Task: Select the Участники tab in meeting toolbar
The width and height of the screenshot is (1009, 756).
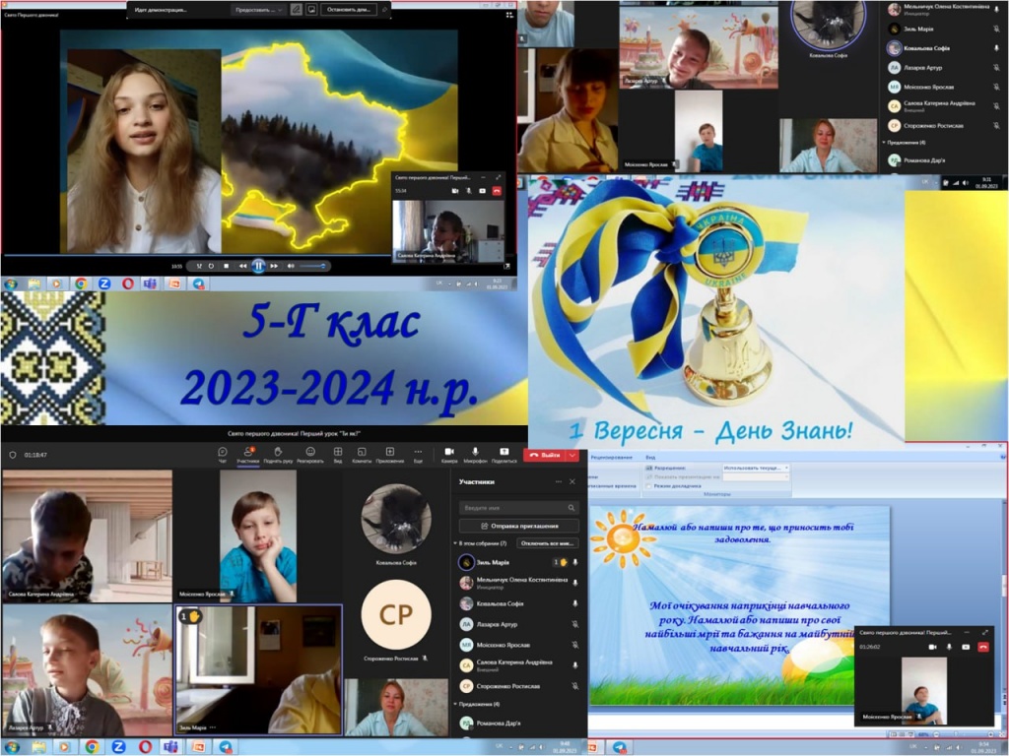Action: [x=247, y=454]
